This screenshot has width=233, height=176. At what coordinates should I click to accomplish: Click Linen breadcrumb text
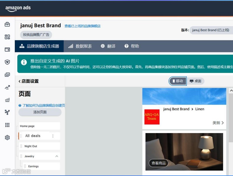(x=200, y=109)
